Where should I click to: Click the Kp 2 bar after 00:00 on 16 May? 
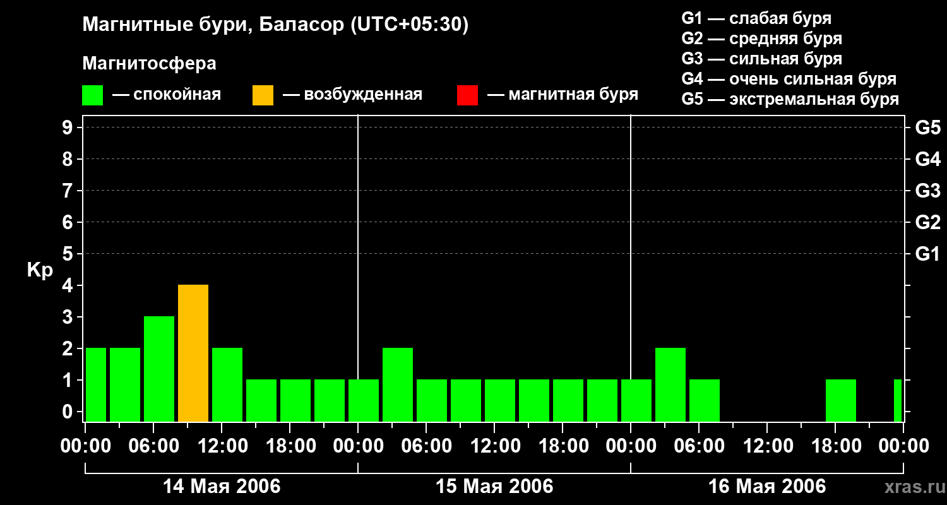[x=670, y=385]
